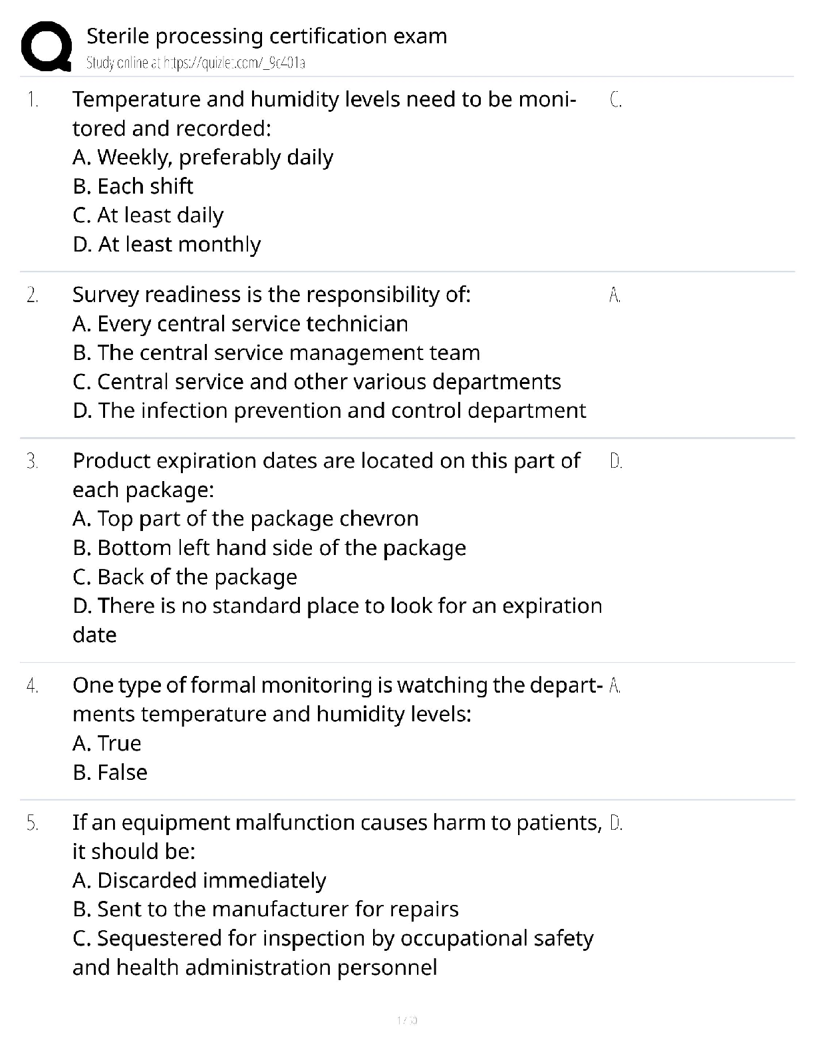Image resolution: width=814 pixels, height=1054 pixels.
Task: Select 'B. Sent to the manufacturer for repairs'
Action: click(x=265, y=910)
